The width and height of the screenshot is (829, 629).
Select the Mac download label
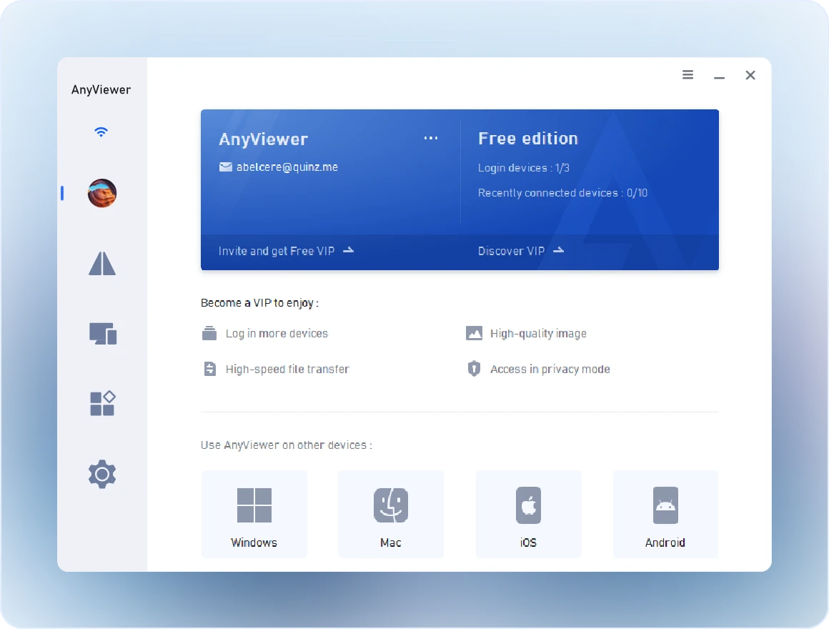(x=391, y=543)
